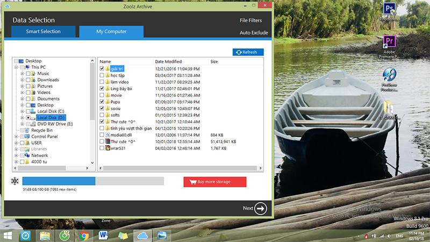430x242 pixels.
Task: Check the movie folder checkbox
Action: 102,95
